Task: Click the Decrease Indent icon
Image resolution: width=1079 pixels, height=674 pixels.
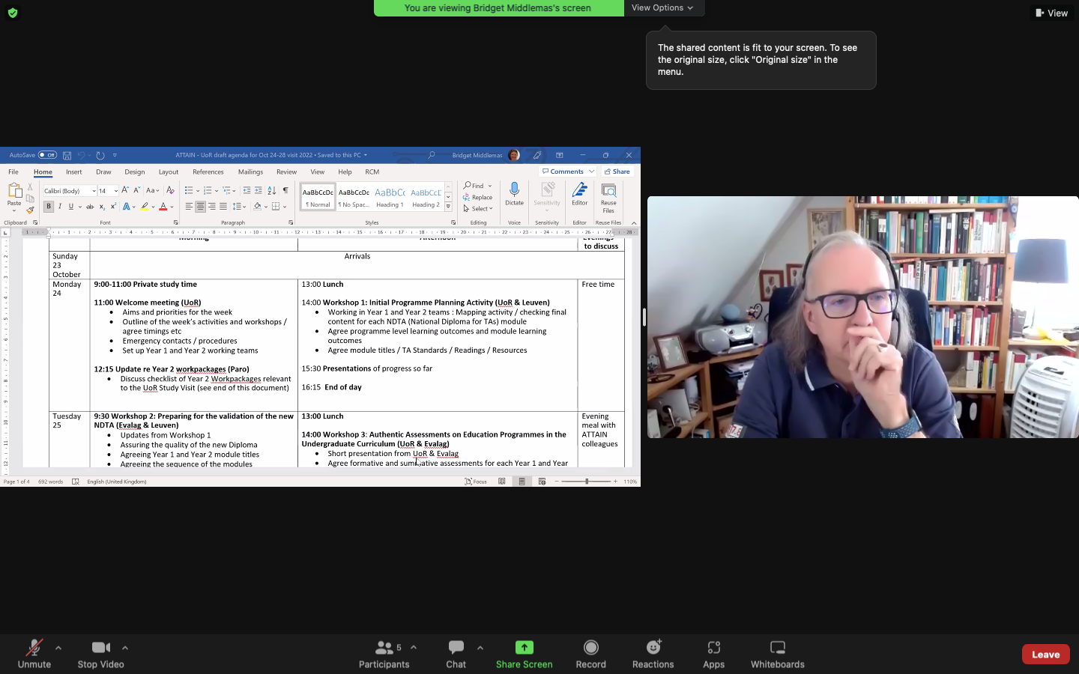Action: coord(247,190)
